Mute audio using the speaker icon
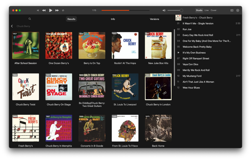This screenshot has width=251, height=160. click(x=164, y=11)
